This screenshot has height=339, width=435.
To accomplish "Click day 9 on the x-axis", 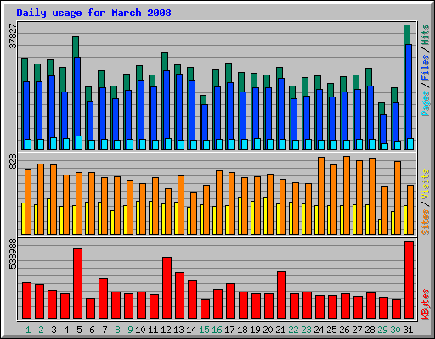I will 130,330.
